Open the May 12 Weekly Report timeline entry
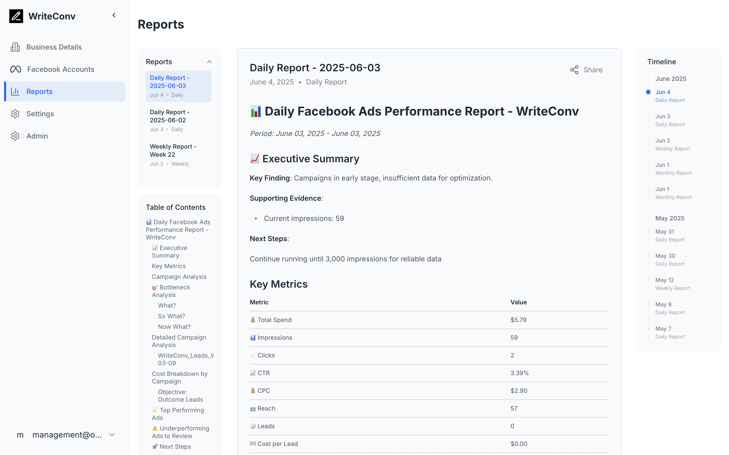Viewport: 729px width, 455px height. pyautogui.click(x=673, y=284)
